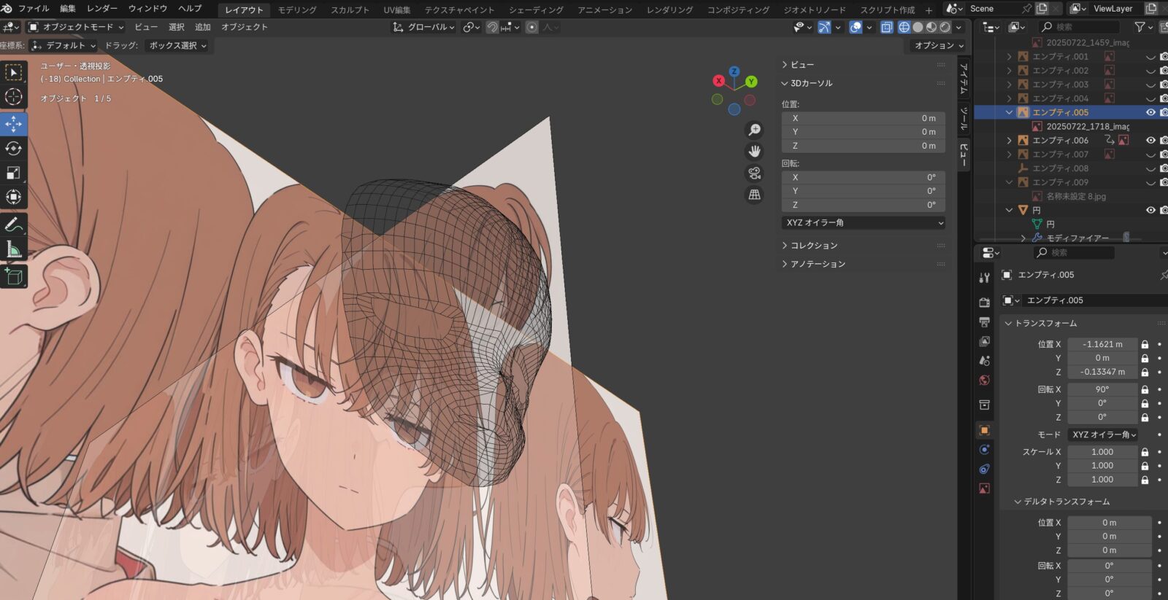Activate the Move tool

[13, 124]
